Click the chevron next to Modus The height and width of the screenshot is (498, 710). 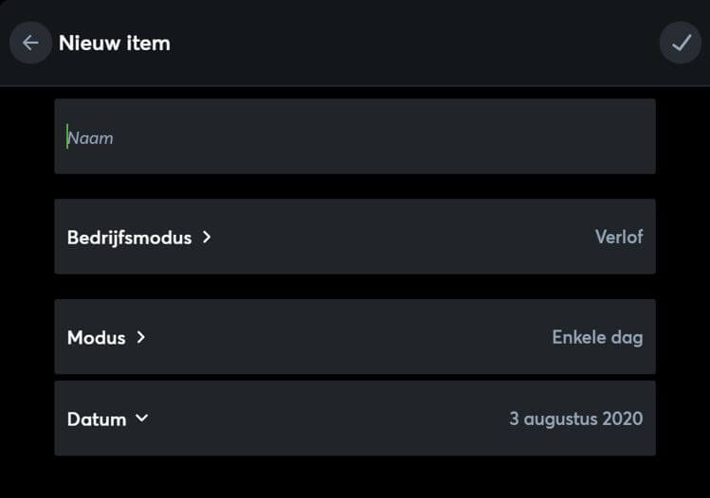point(141,337)
